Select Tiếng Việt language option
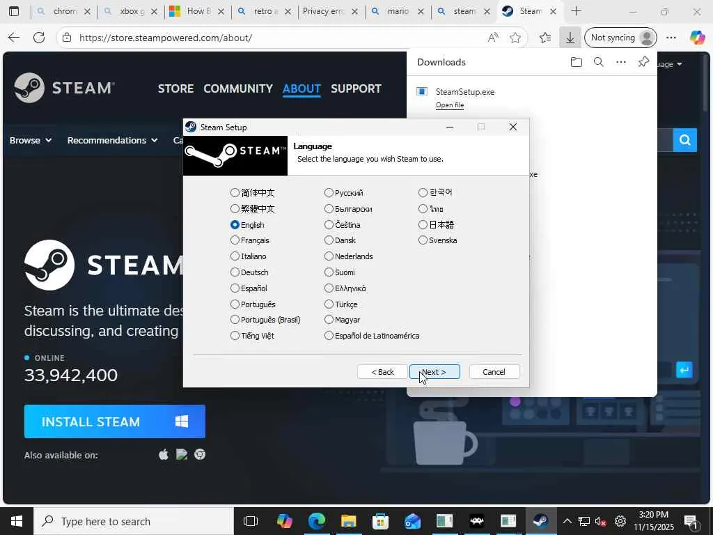Image resolution: width=713 pixels, height=535 pixels. click(x=235, y=336)
